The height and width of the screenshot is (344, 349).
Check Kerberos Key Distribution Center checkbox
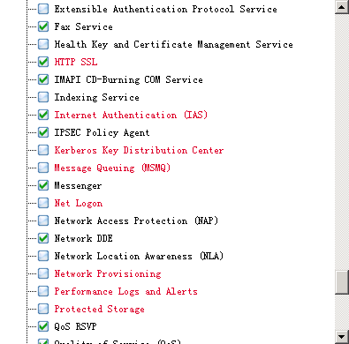(x=43, y=150)
